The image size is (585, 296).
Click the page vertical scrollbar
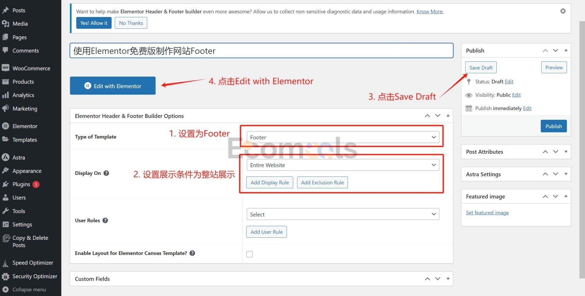coord(582,149)
